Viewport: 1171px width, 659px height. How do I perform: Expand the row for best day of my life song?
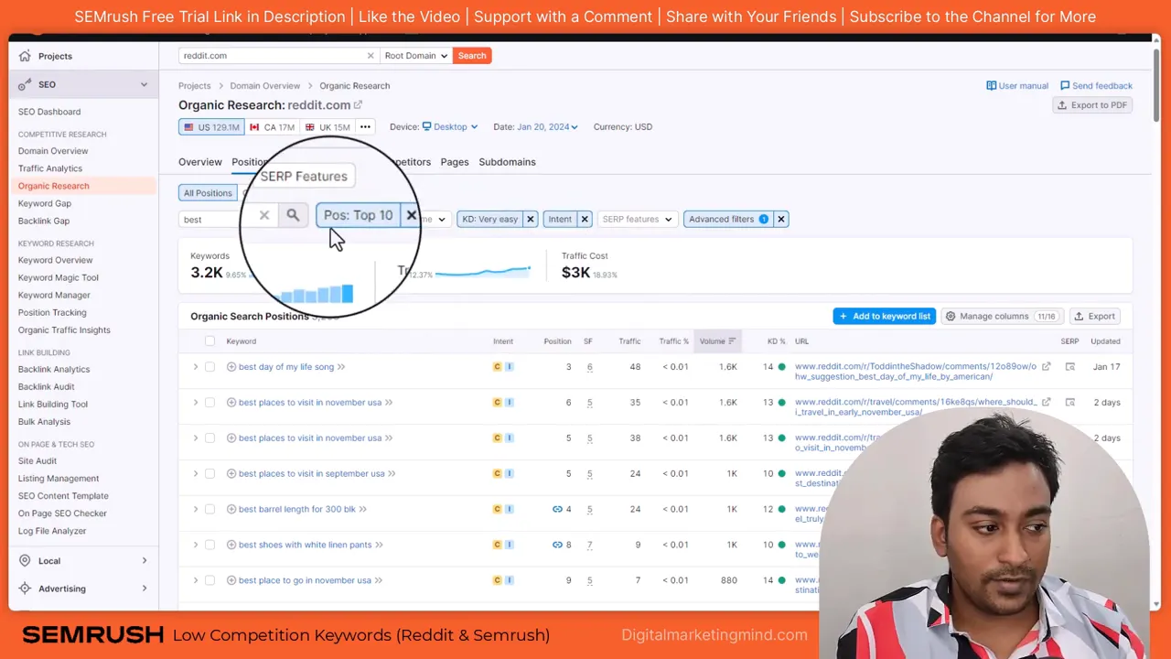click(x=195, y=366)
